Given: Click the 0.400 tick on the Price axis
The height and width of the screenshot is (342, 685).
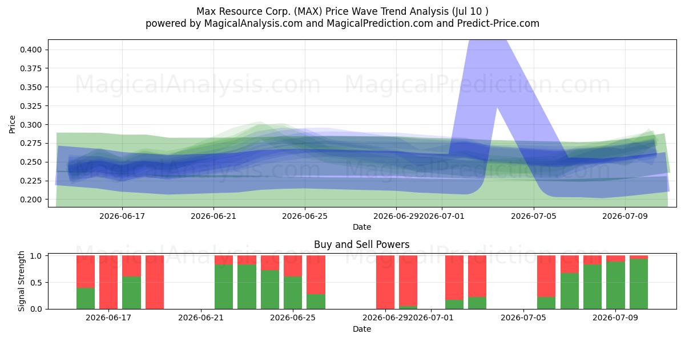Looking at the screenshot, I should coord(32,50).
